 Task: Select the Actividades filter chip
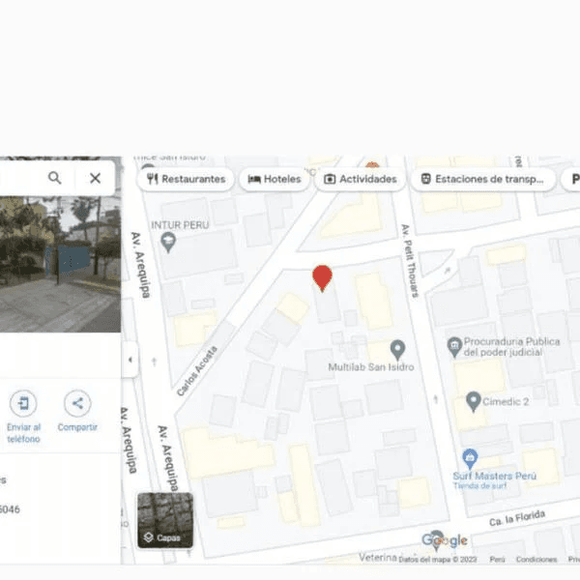(361, 179)
